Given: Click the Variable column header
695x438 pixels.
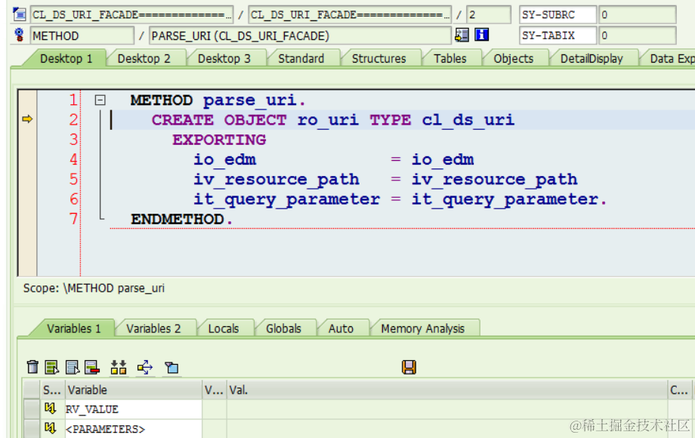Looking at the screenshot, I should [134, 390].
